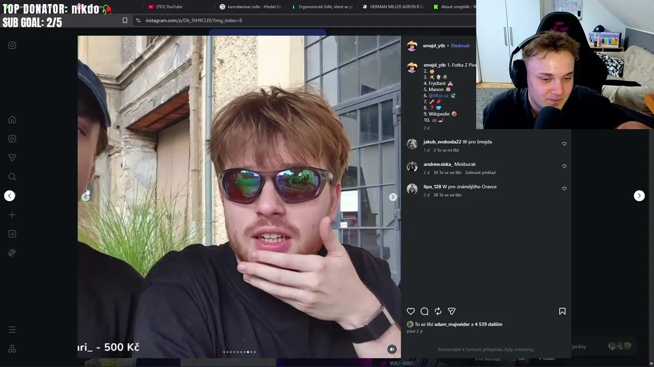Go to the next post arrow
The image size is (654, 367).
click(x=639, y=196)
